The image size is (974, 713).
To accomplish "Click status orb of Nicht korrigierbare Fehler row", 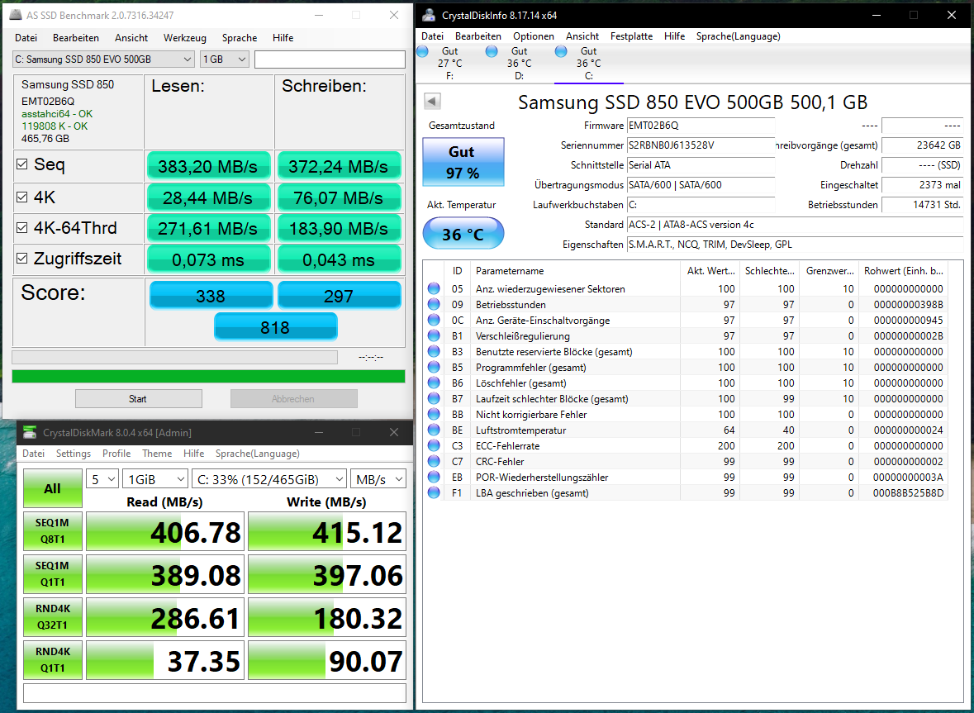I will 434,414.
